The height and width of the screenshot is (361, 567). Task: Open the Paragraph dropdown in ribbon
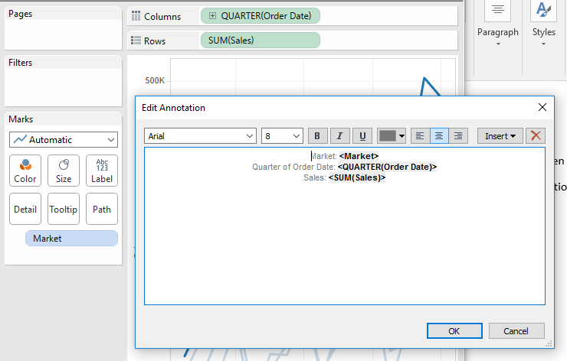click(x=498, y=44)
